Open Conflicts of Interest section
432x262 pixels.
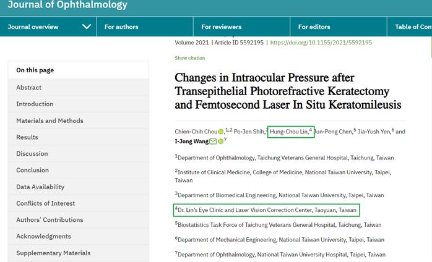[x=45, y=203]
